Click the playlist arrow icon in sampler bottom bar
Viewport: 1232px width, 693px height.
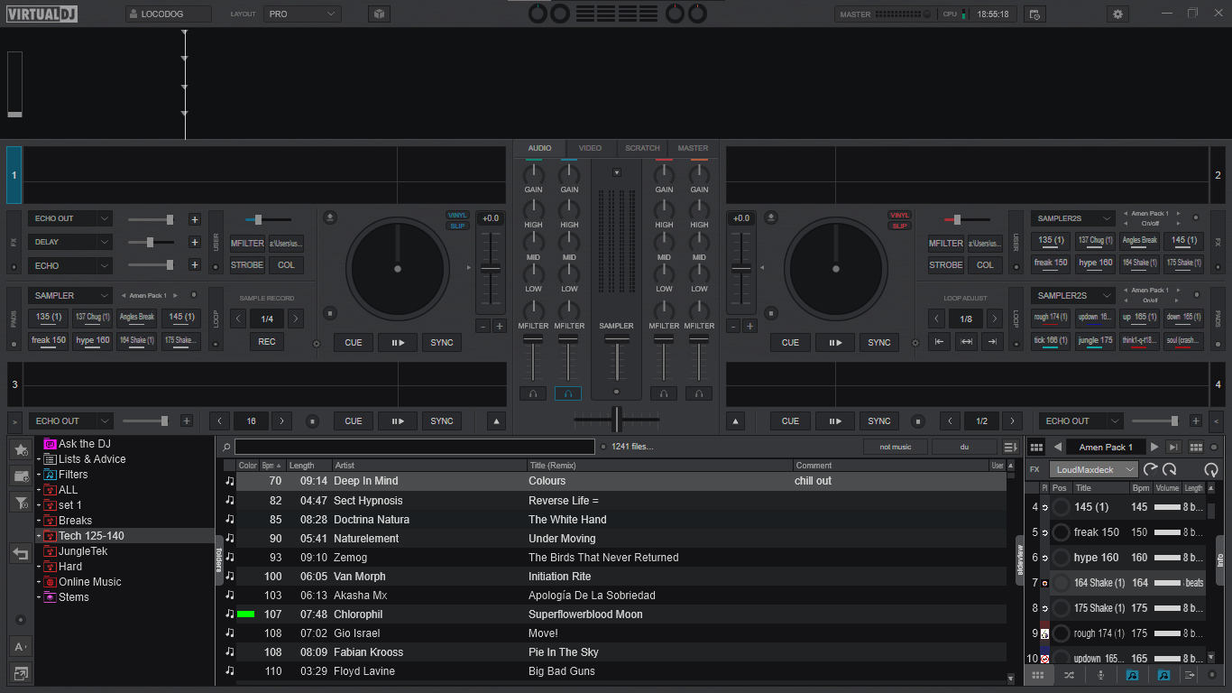(x=1190, y=675)
